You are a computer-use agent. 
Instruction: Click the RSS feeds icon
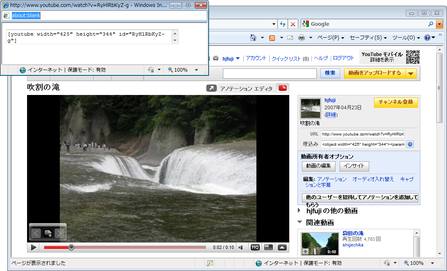[x=272, y=38]
